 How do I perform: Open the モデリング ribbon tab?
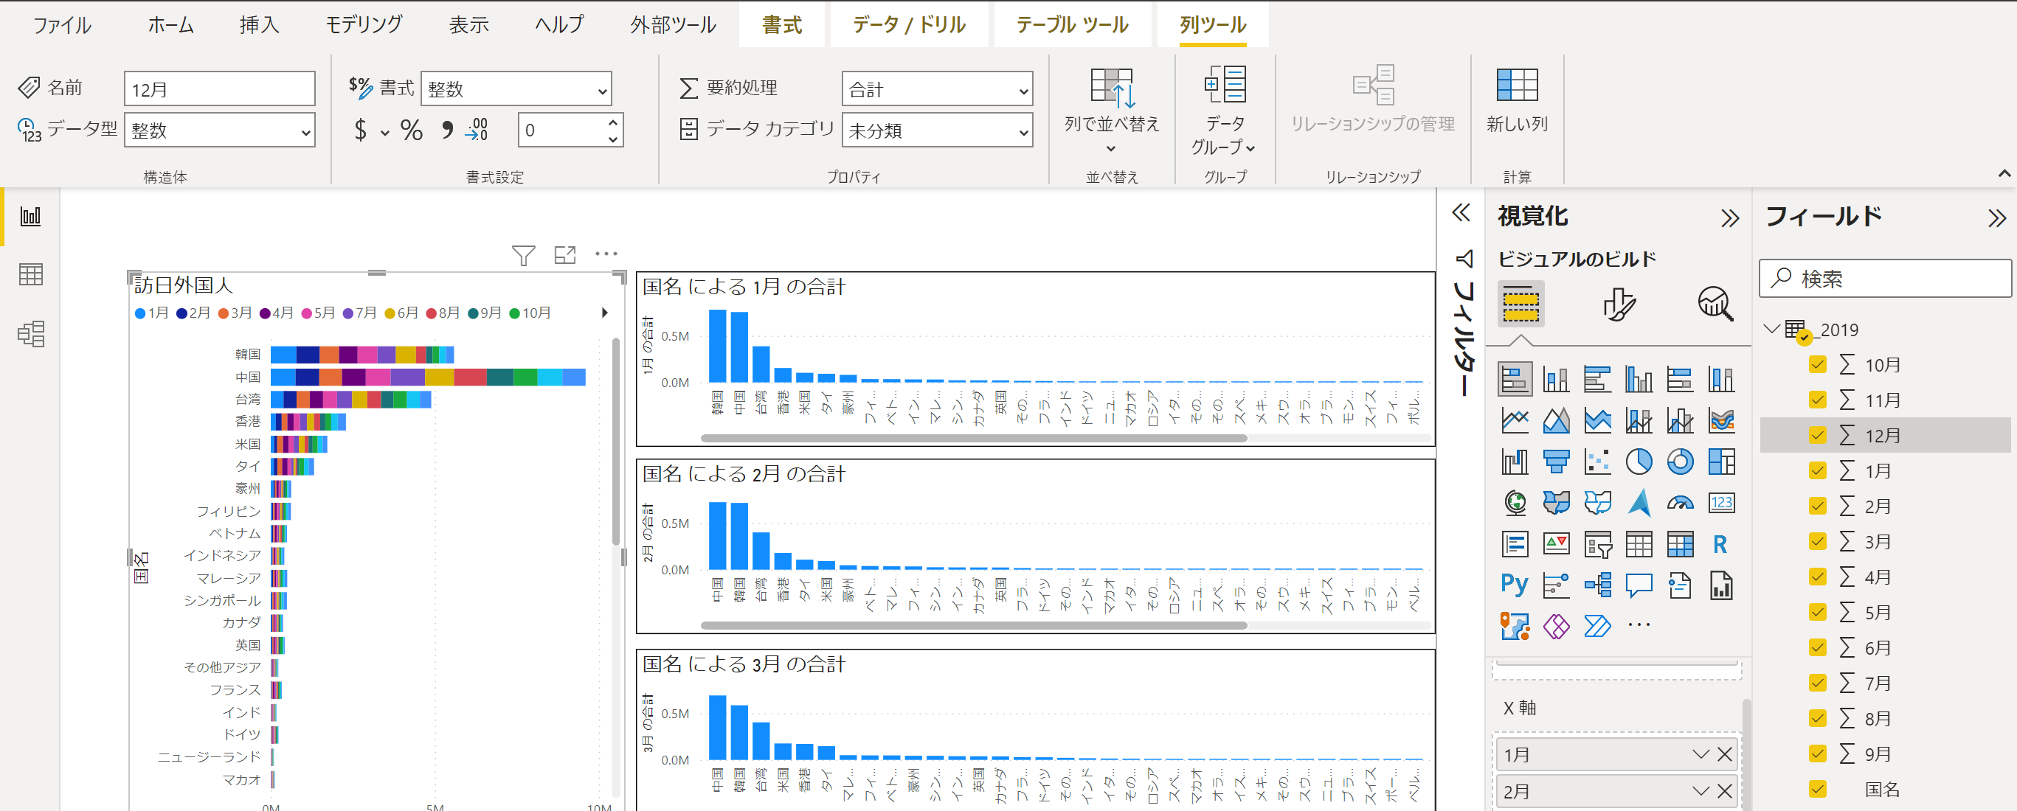click(x=363, y=25)
